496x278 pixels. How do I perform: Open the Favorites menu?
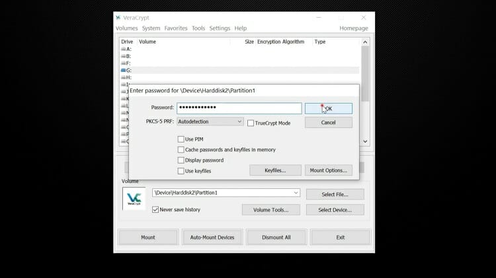tap(176, 28)
